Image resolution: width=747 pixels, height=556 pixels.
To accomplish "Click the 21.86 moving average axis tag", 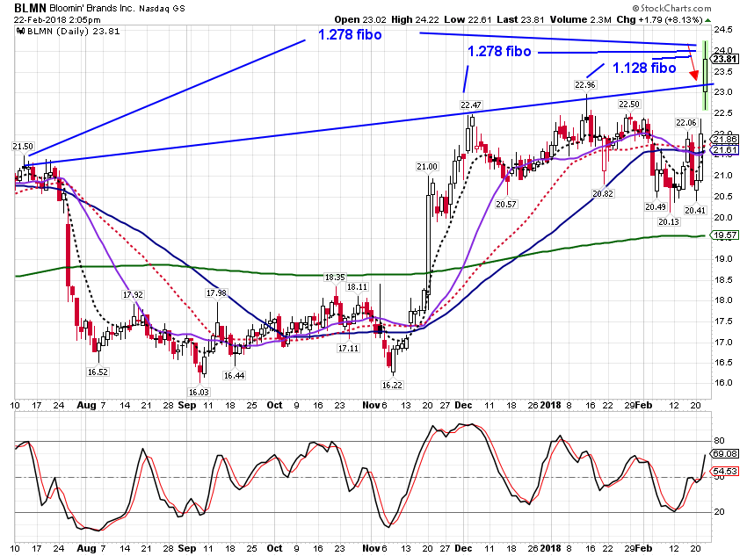I will pyautogui.click(x=724, y=140).
